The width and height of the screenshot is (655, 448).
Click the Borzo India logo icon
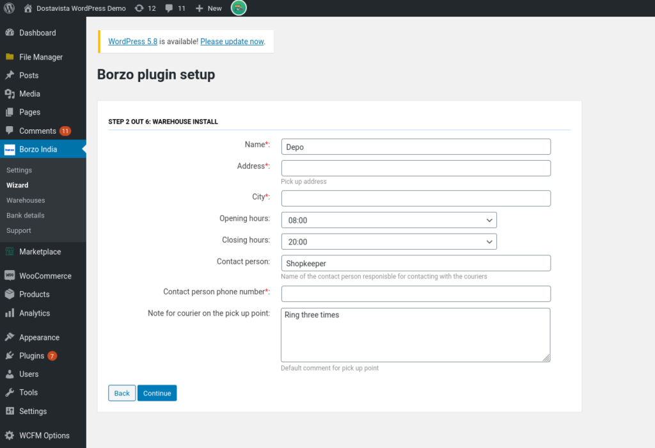pos(10,149)
